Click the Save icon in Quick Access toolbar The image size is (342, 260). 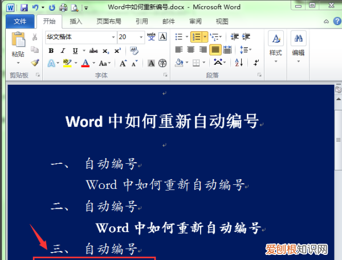(24, 8)
